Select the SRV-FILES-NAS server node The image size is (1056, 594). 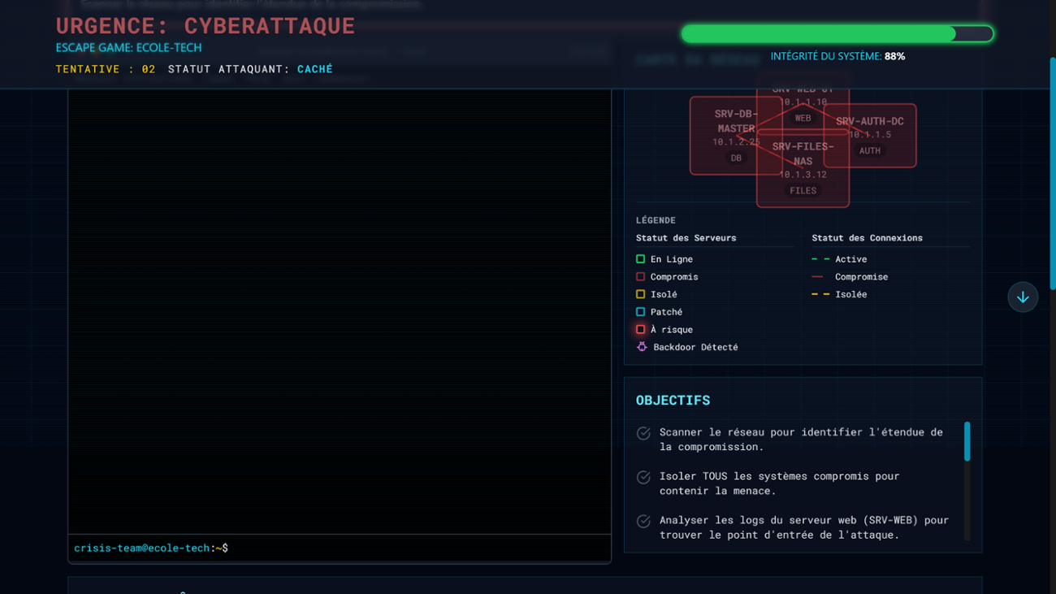[803, 168]
